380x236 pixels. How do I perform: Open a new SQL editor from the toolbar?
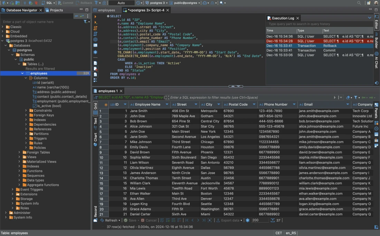47,3
